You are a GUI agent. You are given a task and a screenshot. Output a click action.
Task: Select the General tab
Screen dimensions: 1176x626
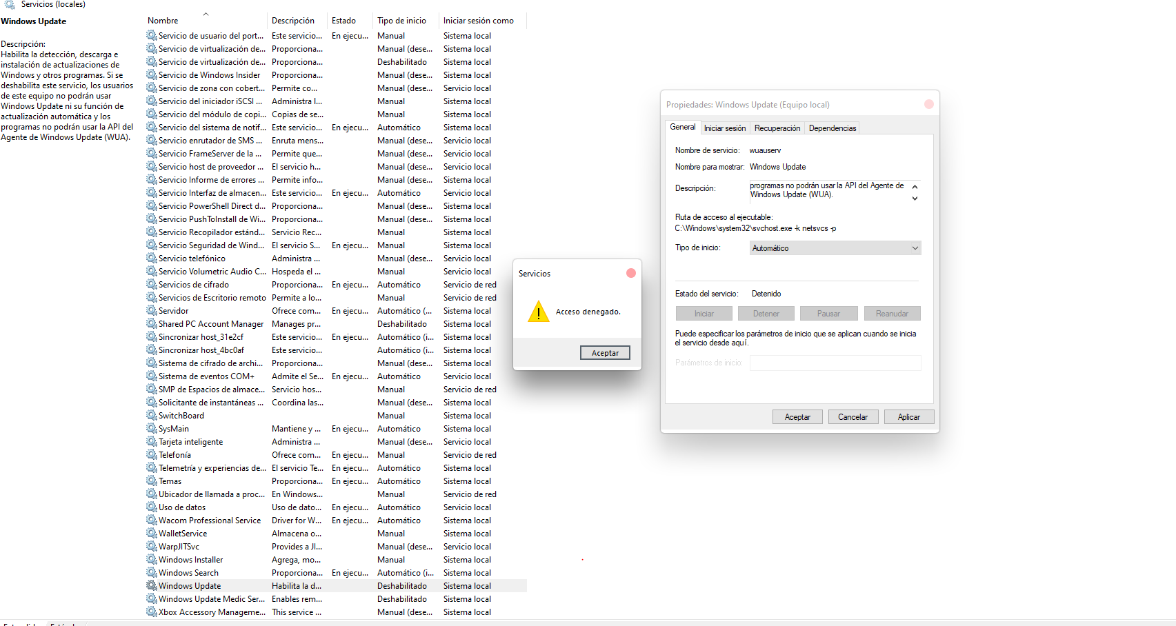[683, 127]
